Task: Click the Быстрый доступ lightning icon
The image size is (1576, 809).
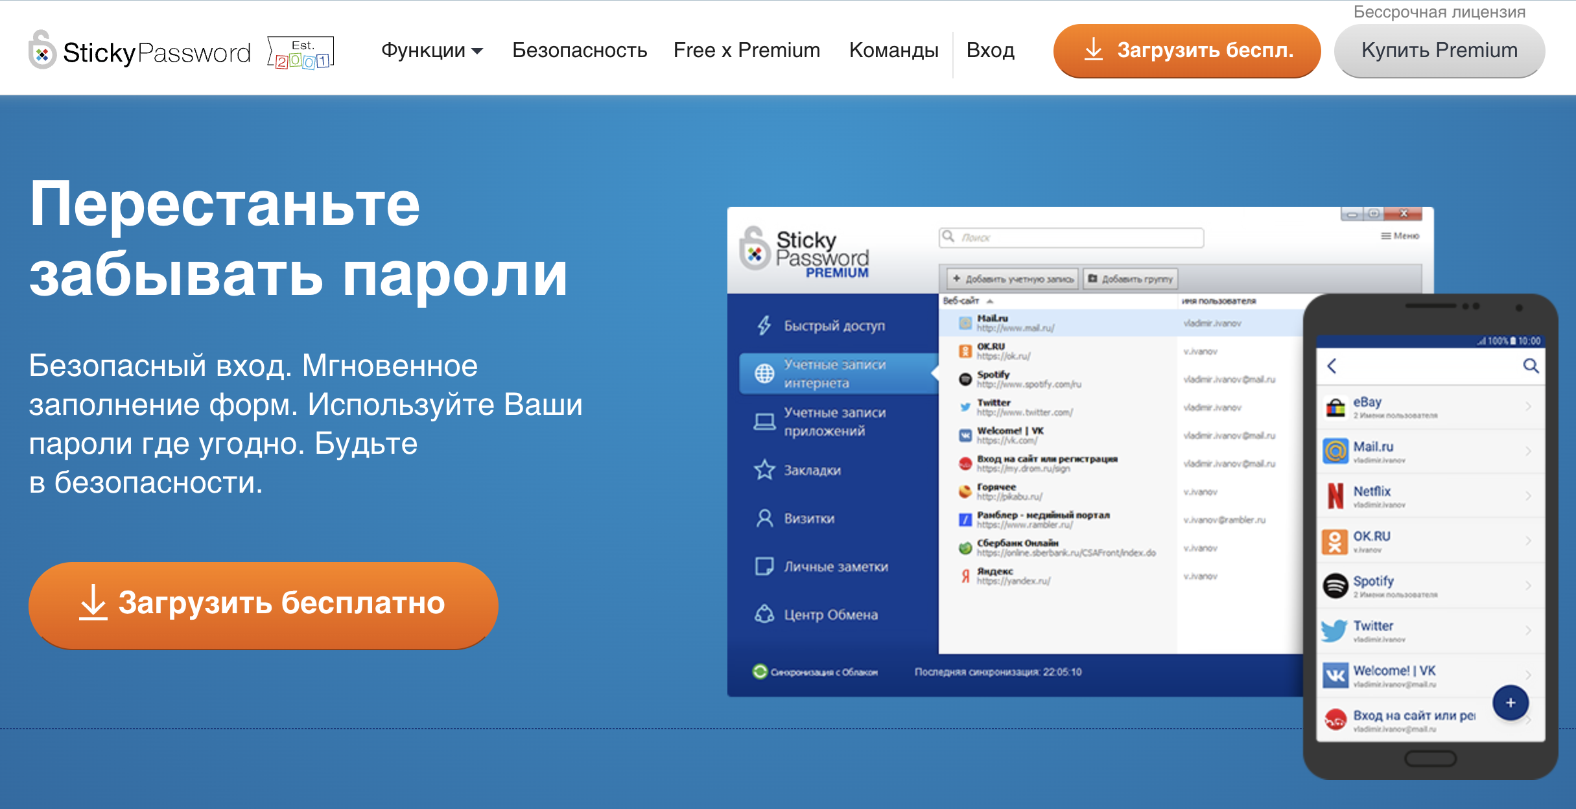Action: tap(764, 325)
